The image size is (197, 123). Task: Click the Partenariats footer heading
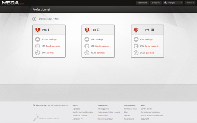click(102, 105)
